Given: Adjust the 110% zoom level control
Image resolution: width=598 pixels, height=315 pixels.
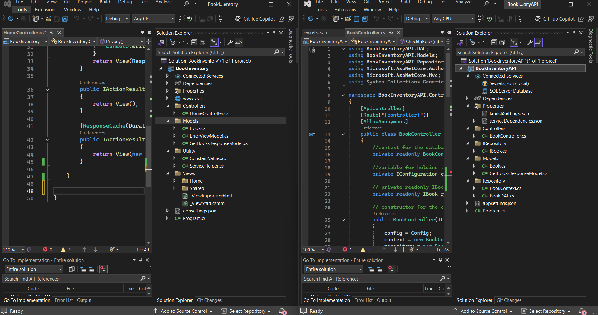Looking at the screenshot, I should click(x=13, y=249).
